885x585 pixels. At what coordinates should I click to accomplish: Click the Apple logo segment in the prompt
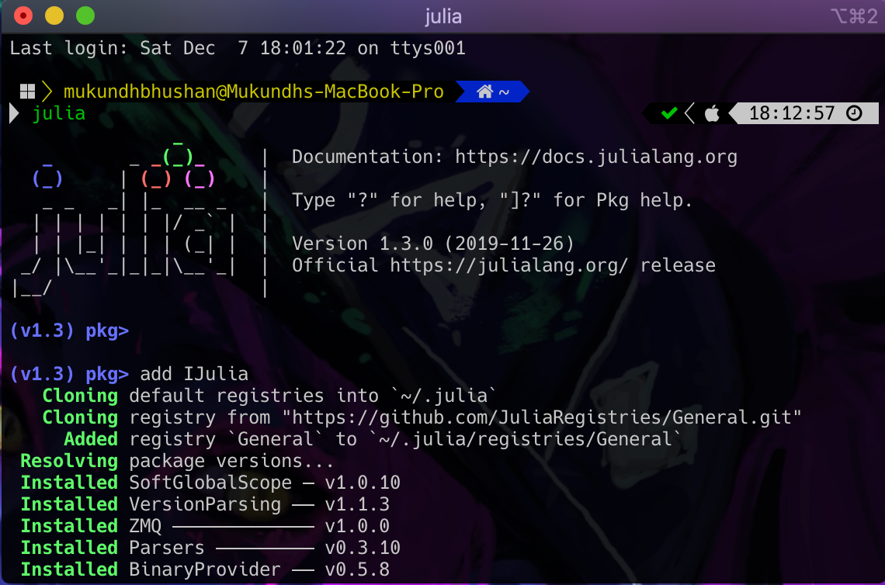711,113
